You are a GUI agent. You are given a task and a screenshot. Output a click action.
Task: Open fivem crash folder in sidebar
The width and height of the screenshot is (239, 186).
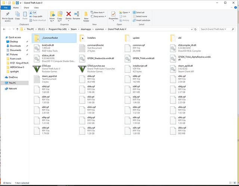(16, 59)
